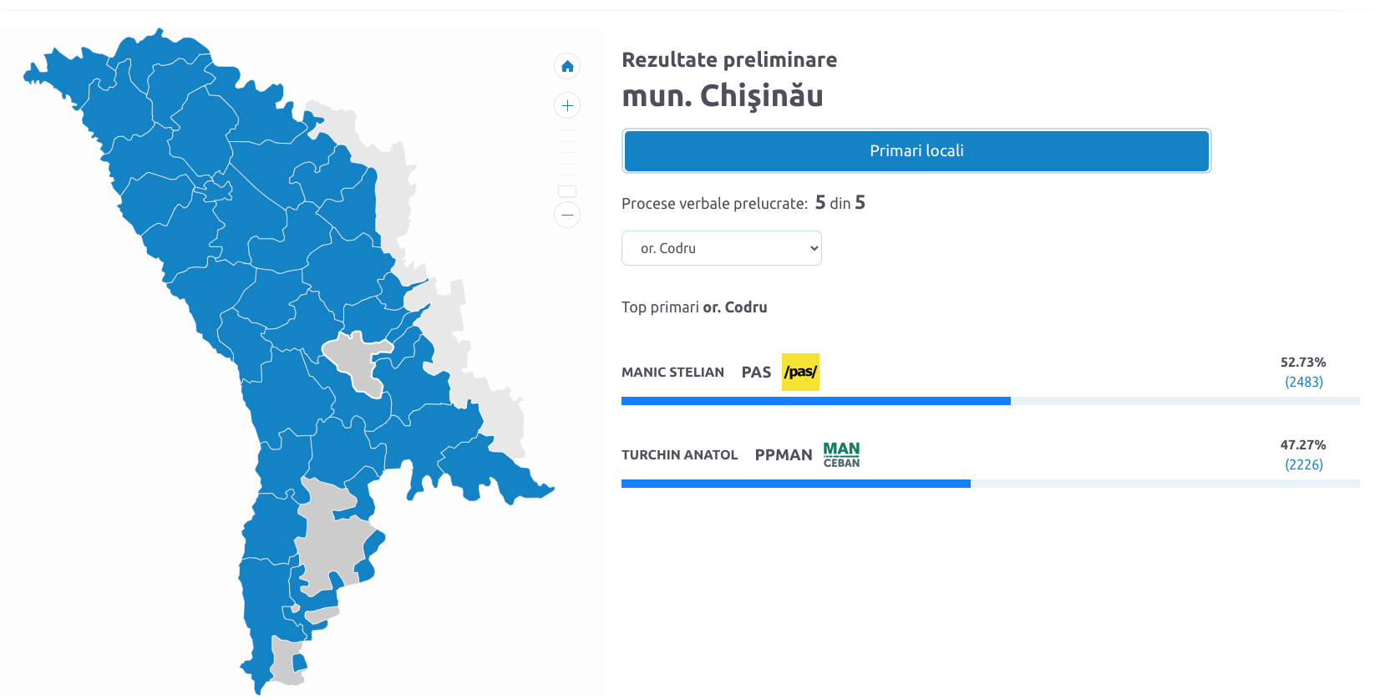
Task: Click the PAS party abbreviation text
Action: tap(756, 373)
